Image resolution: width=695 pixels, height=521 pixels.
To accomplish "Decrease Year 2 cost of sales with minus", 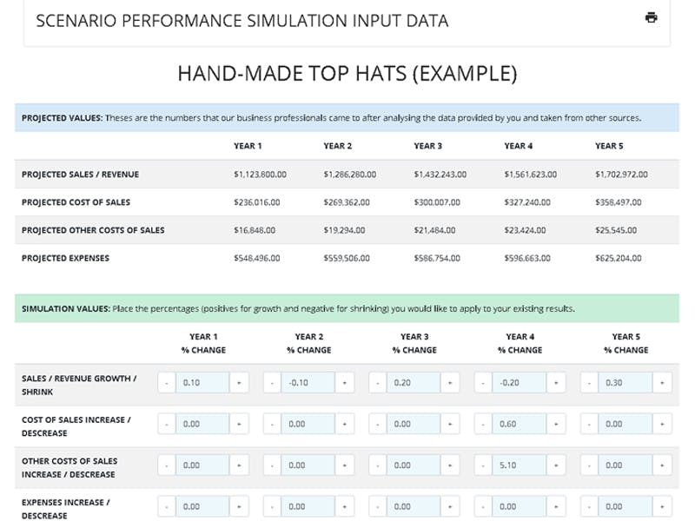I will coord(272,424).
